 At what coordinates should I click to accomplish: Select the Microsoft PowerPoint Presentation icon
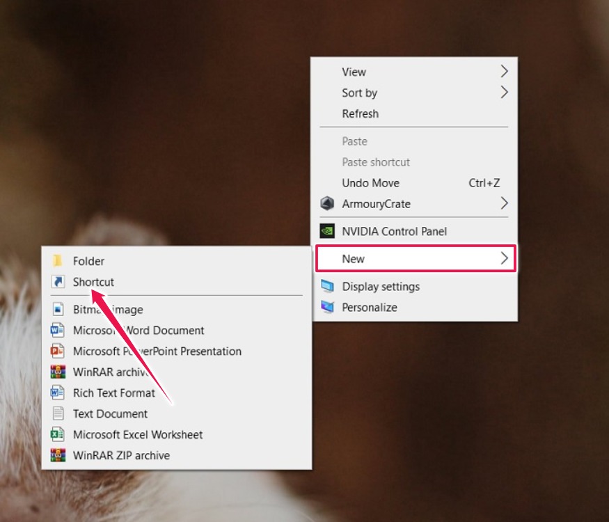tap(57, 351)
